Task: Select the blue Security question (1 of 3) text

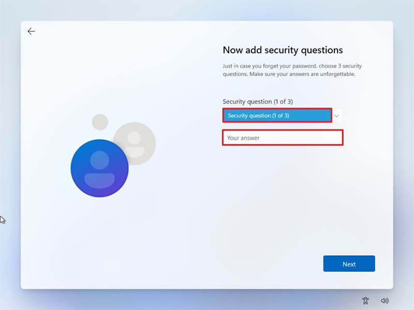Action: coord(258,115)
